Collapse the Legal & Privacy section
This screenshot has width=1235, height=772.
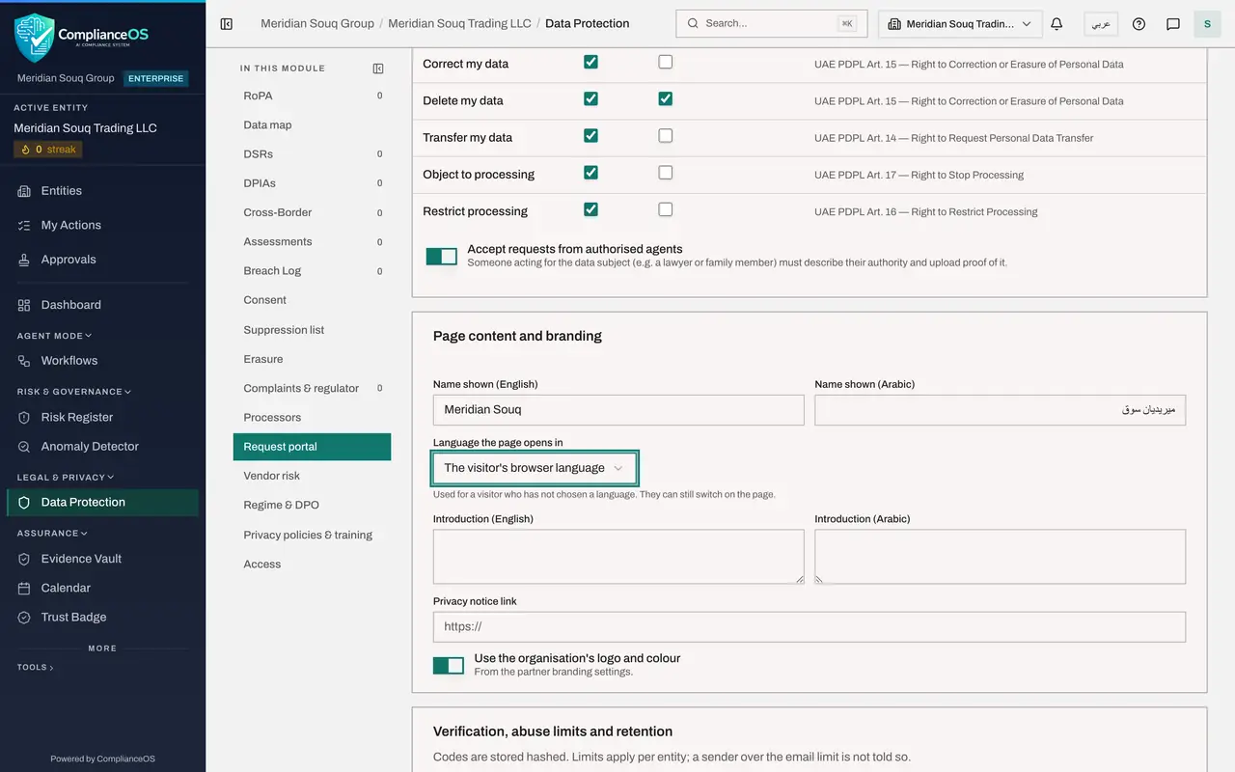pos(66,477)
